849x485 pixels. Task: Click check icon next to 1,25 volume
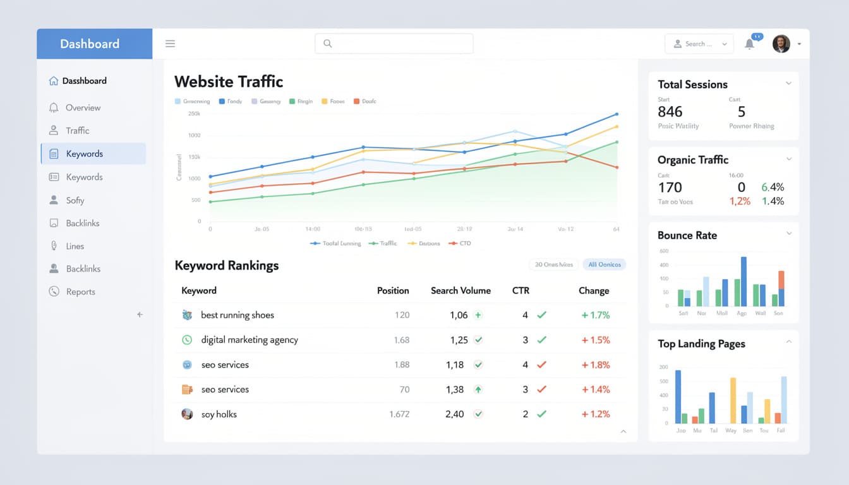tap(478, 340)
